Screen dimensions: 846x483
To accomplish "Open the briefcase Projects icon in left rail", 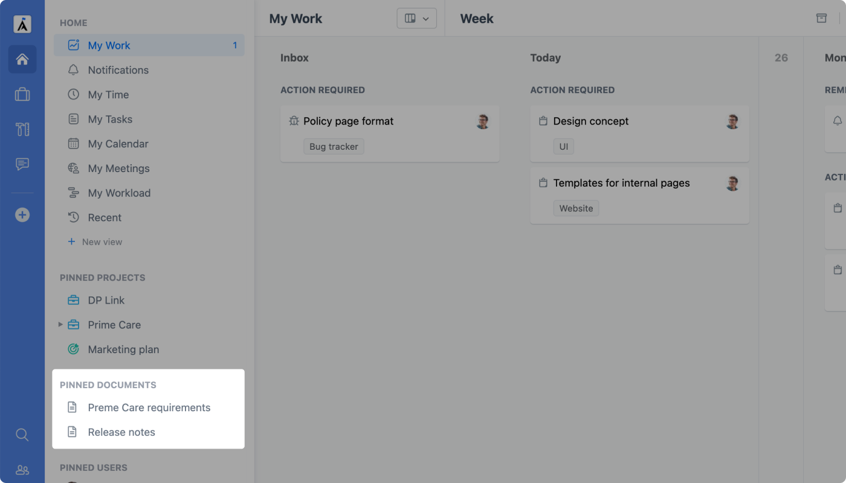I will (22, 94).
